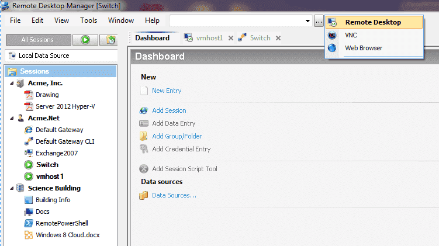The height and width of the screenshot is (246, 439).
Task: Click inside the quick connect input field
Action: (237, 21)
